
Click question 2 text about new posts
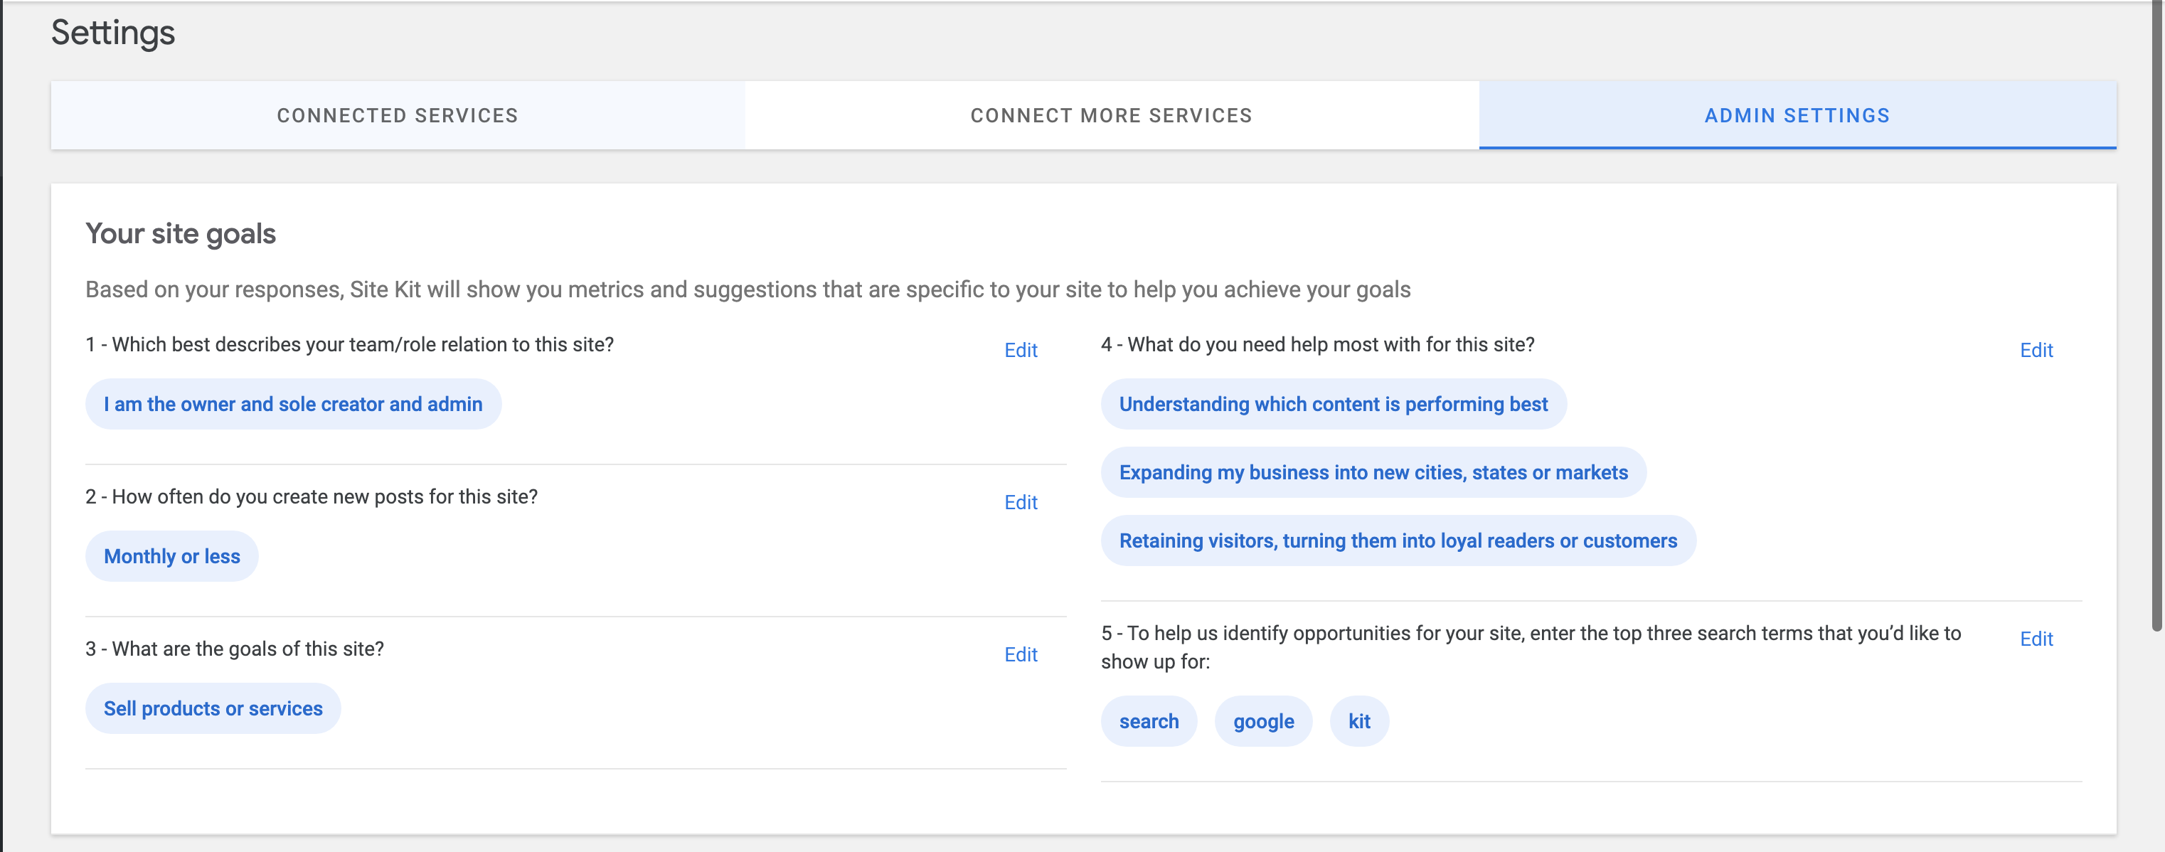[x=312, y=496]
